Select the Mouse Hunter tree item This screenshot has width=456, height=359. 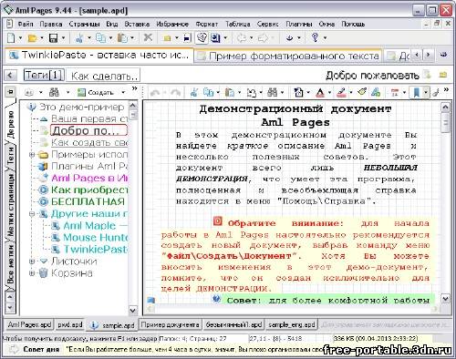click(96, 238)
